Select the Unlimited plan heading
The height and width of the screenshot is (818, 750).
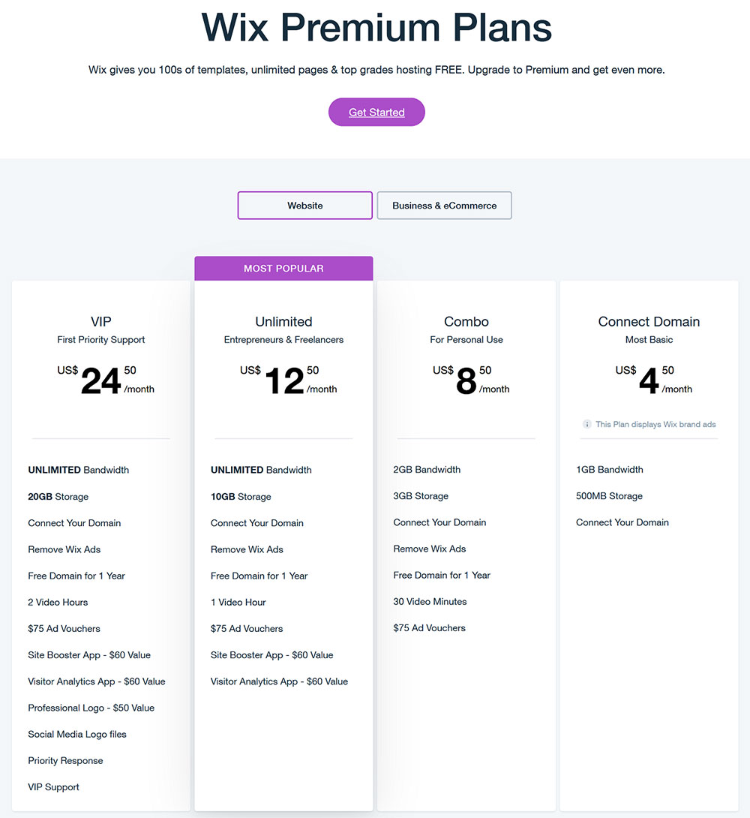coord(283,322)
